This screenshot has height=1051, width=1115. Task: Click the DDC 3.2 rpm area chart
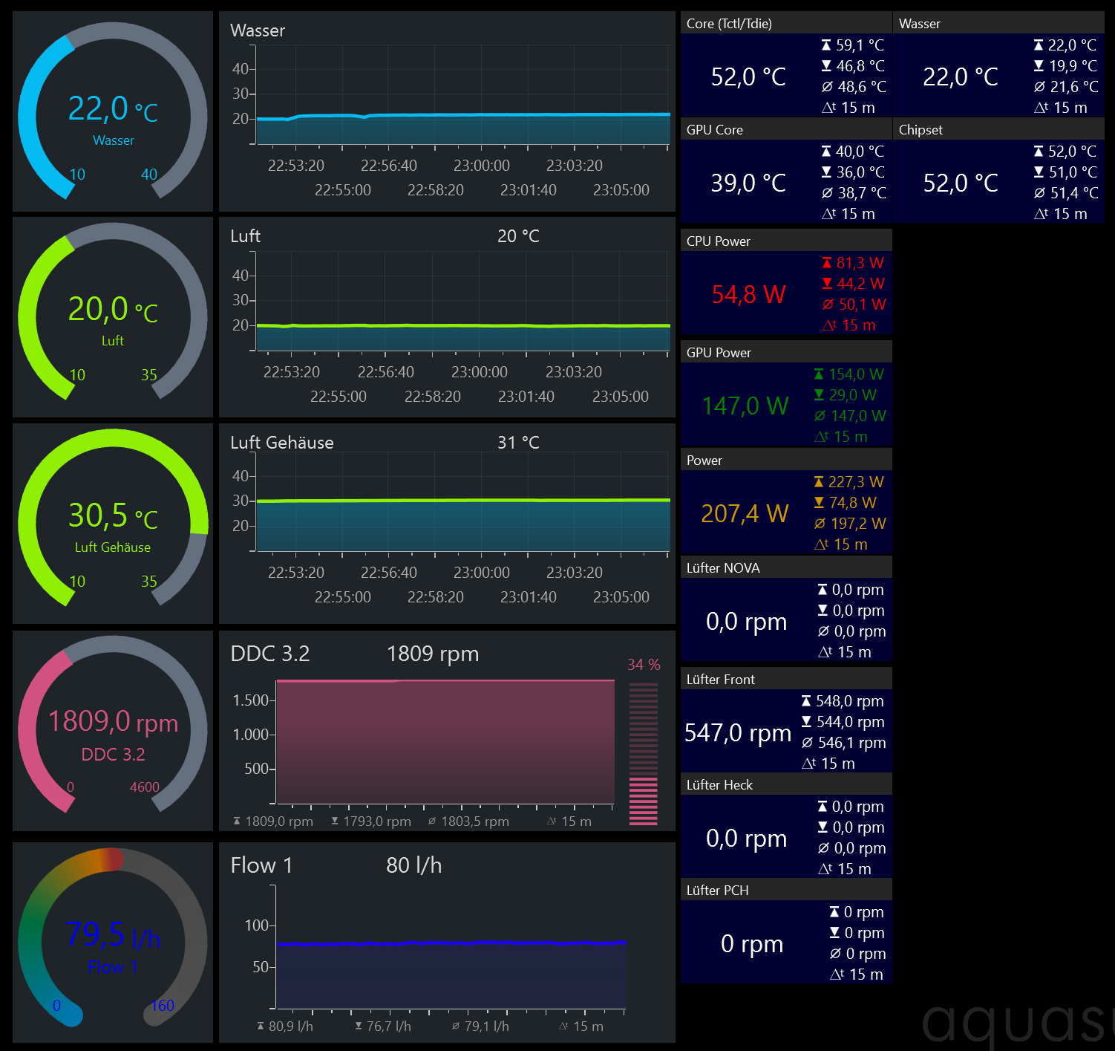click(x=445, y=741)
